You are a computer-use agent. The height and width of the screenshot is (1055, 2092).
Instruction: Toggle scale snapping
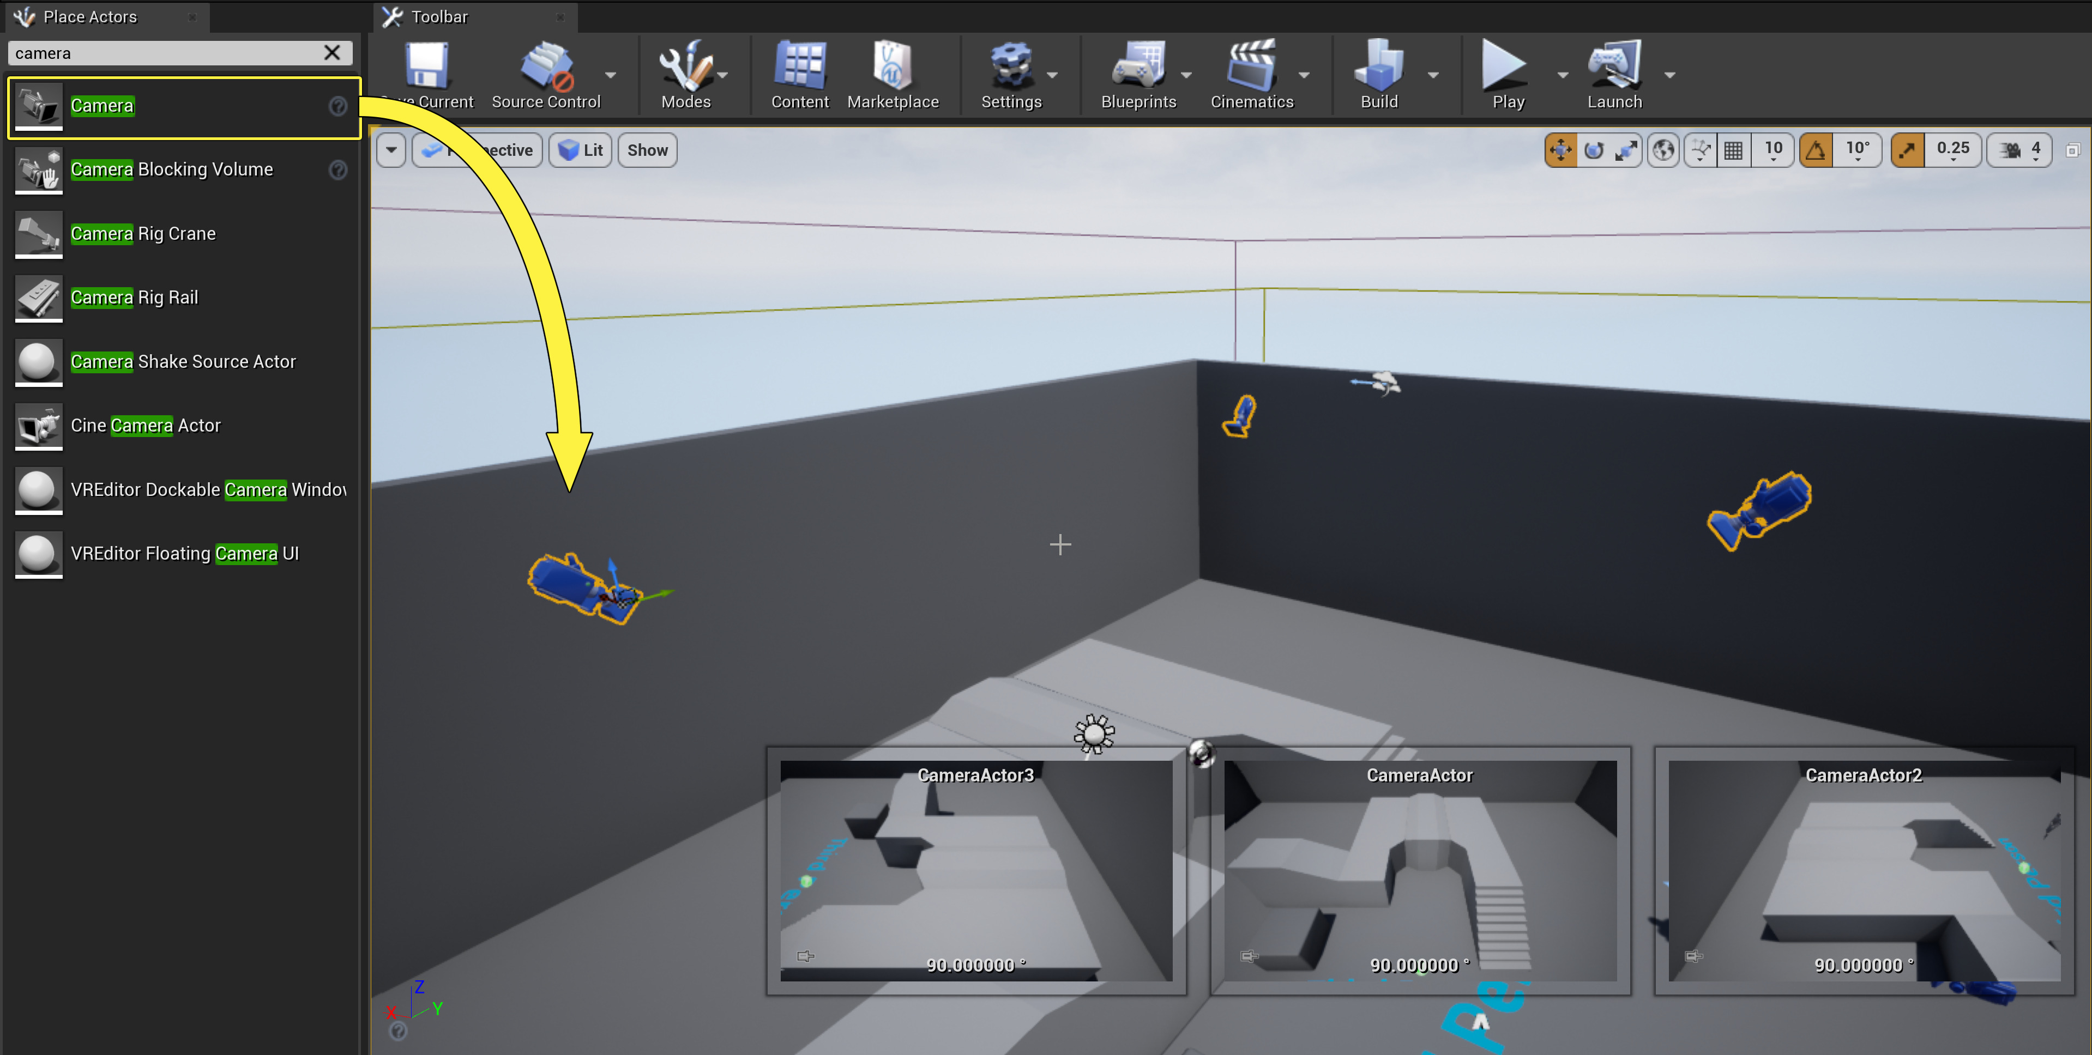pos(1907,150)
